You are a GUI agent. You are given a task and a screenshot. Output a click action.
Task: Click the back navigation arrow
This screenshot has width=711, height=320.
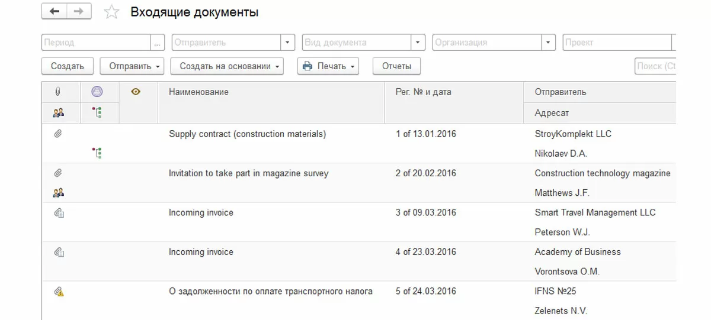tap(55, 12)
